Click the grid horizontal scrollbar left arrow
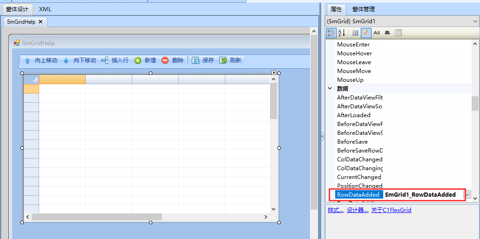The height and width of the screenshot is (239, 480). tap(27, 217)
